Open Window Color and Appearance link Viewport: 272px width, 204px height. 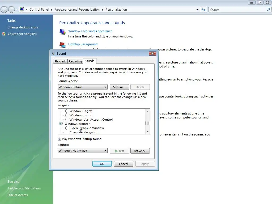[x=90, y=31]
